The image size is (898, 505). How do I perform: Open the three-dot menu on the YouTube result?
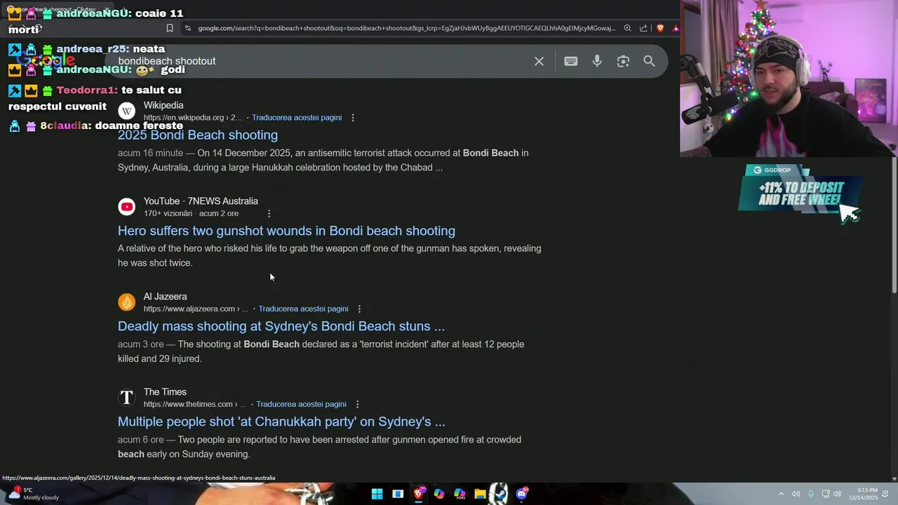point(269,213)
